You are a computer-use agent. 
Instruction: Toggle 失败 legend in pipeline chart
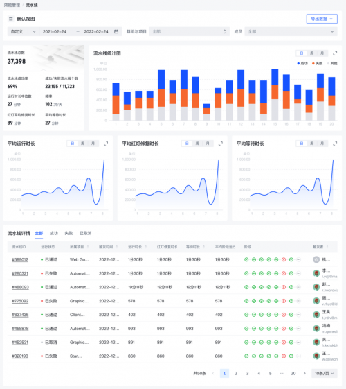[x=318, y=64]
